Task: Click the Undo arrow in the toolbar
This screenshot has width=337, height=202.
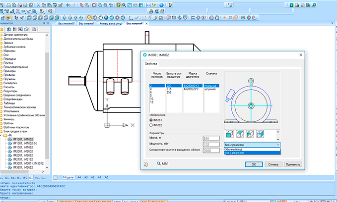Action: [x=68, y=5]
